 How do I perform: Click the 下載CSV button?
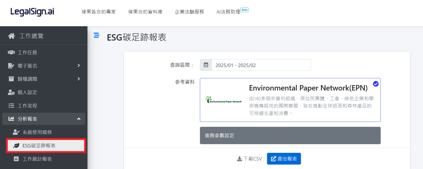pos(249,159)
